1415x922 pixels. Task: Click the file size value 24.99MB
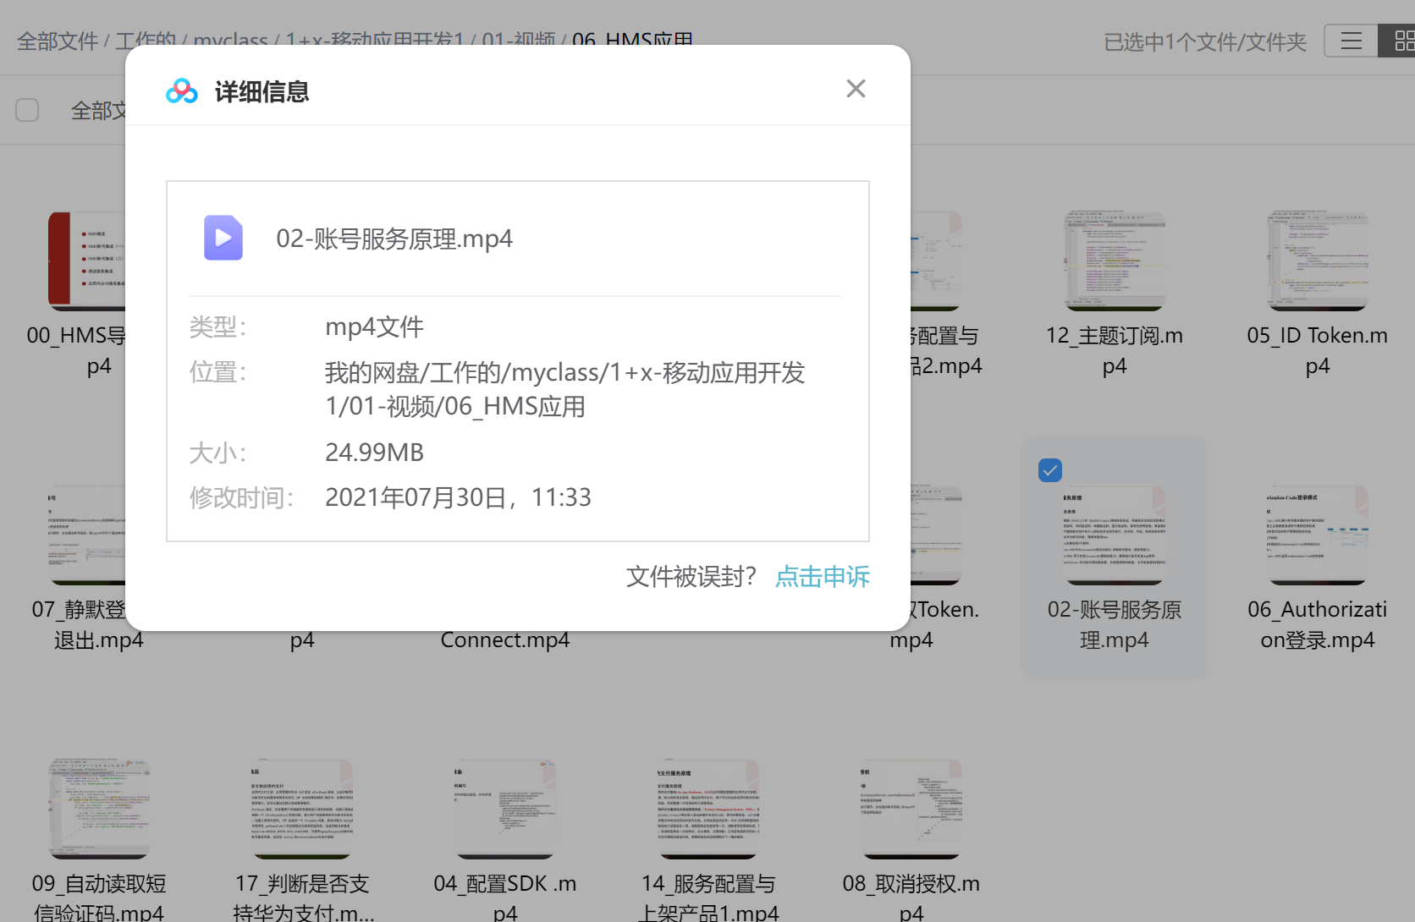click(x=374, y=453)
